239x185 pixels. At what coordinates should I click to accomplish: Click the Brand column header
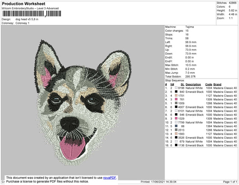tap(217, 85)
